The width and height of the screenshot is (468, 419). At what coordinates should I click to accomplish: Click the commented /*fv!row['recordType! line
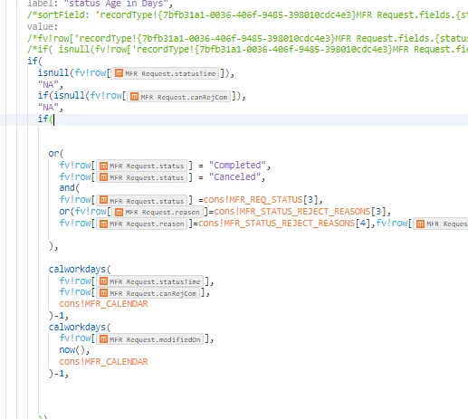tap(247, 38)
